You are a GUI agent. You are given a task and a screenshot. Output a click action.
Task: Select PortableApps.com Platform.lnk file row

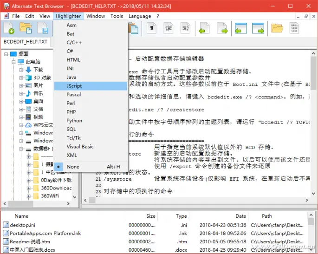pyautogui.click(x=154, y=233)
